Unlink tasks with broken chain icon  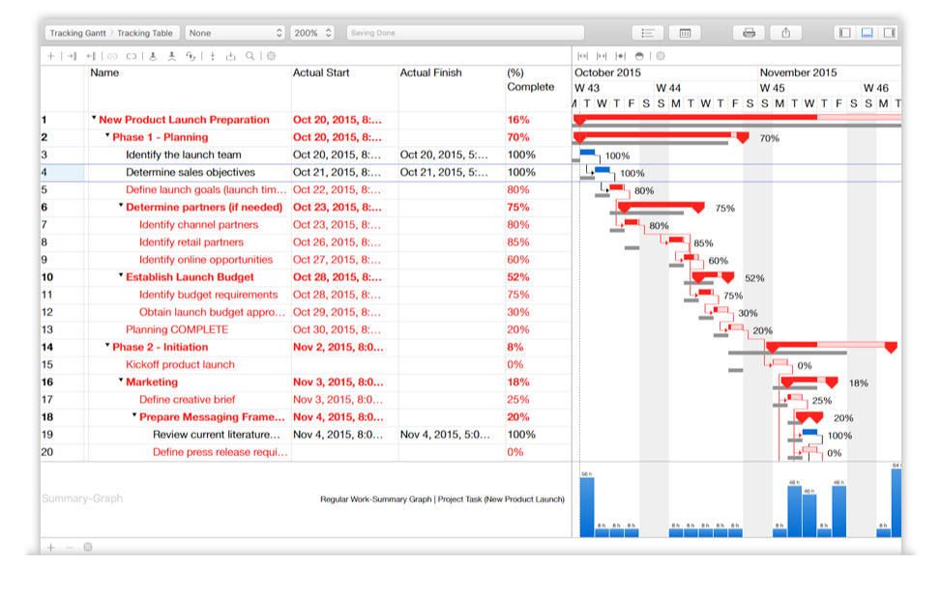[x=132, y=56]
